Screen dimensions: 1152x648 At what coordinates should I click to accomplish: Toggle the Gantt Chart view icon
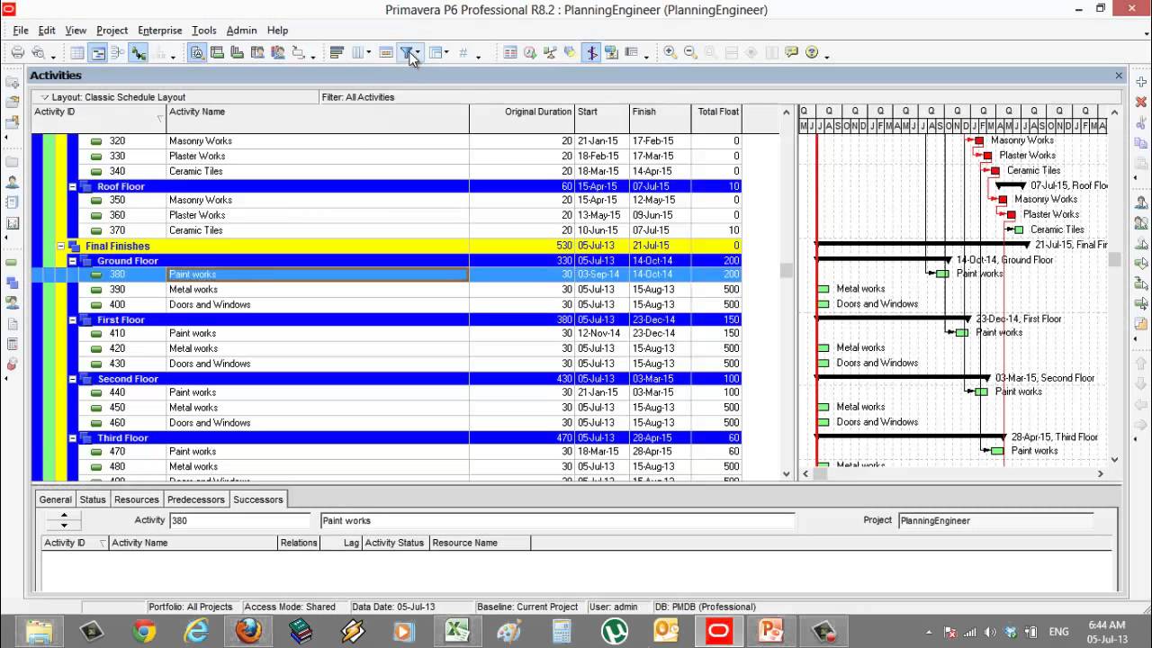pos(98,53)
